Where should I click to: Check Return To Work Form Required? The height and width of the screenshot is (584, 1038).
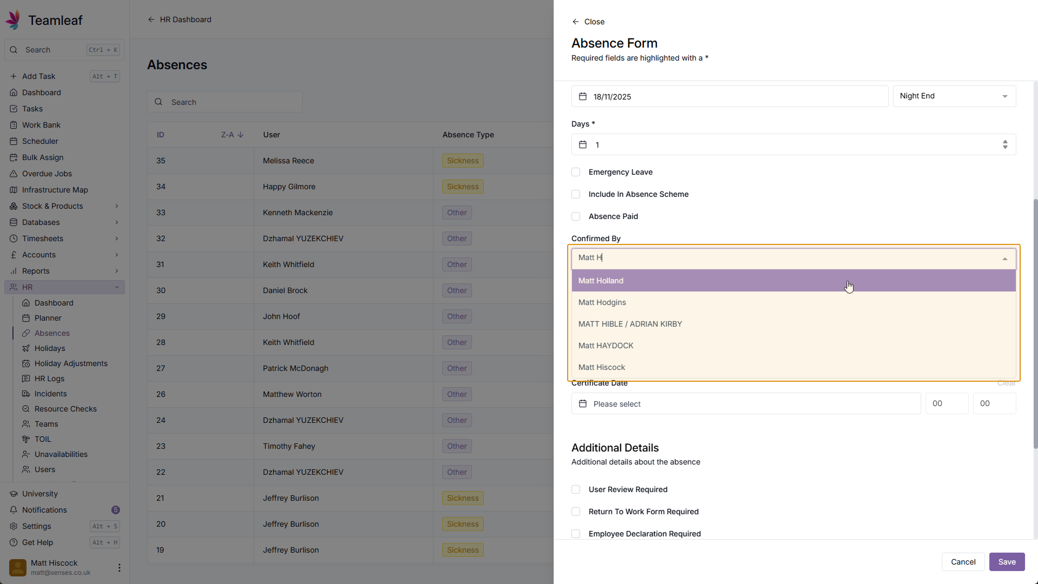click(x=576, y=512)
